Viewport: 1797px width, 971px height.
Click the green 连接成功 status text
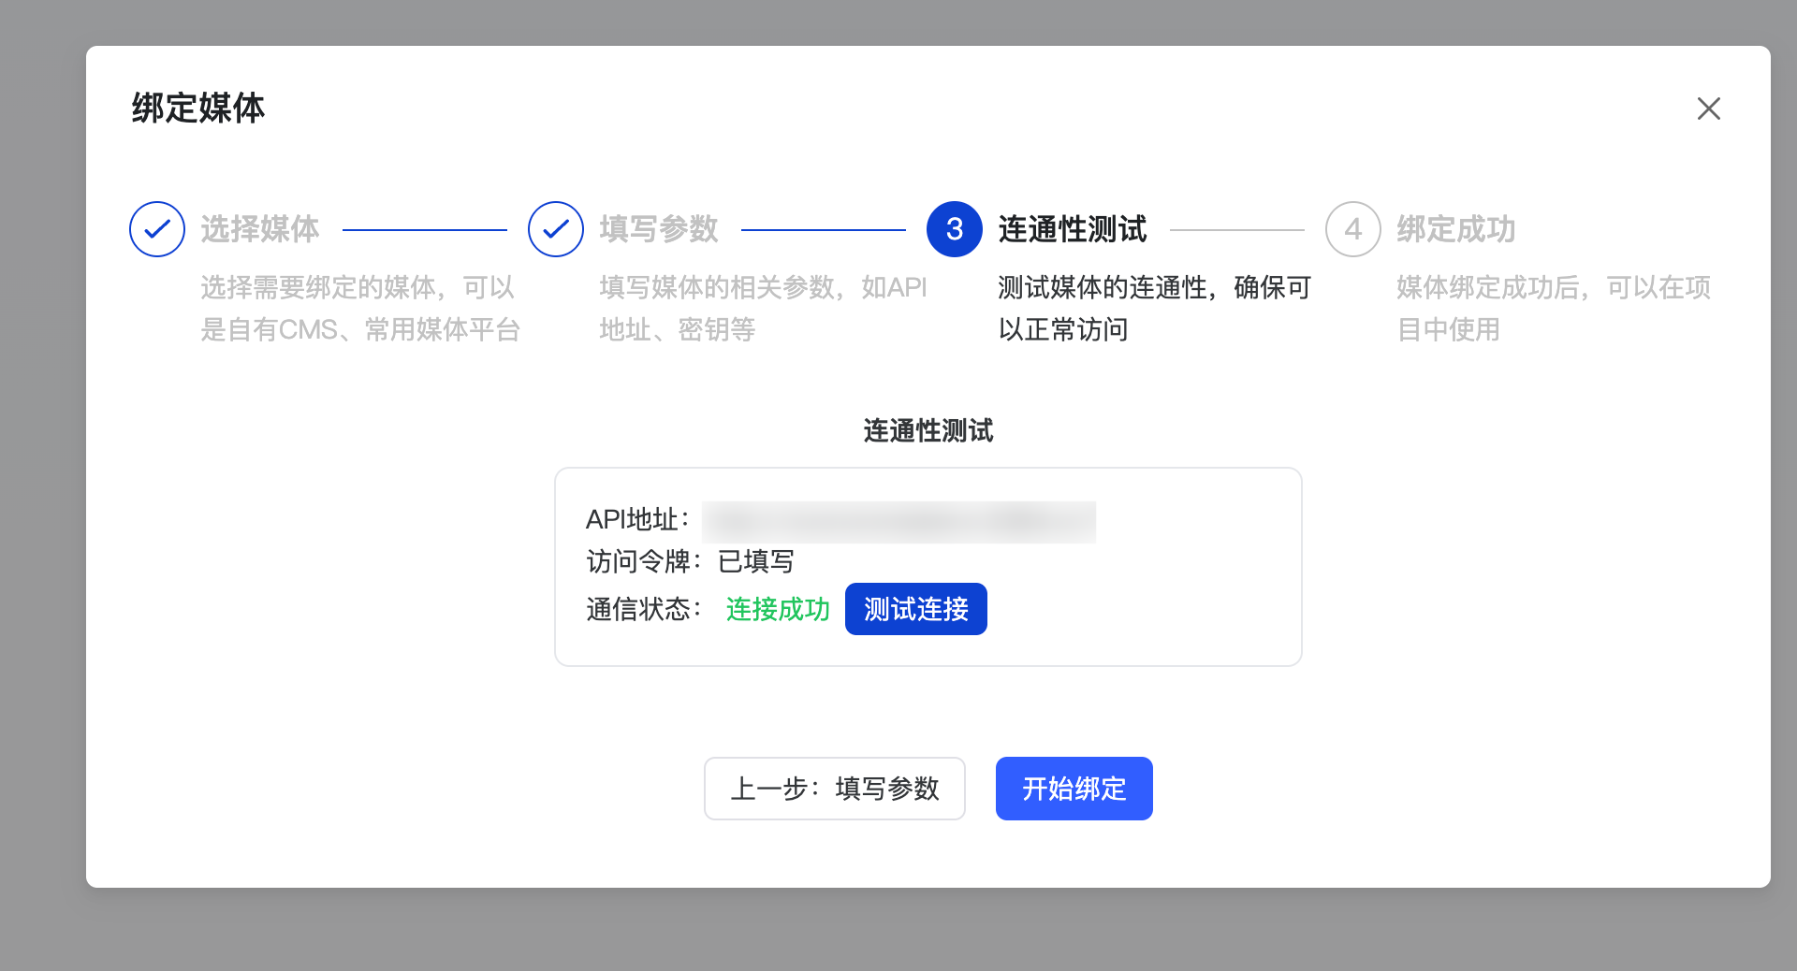pyautogui.click(x=778, y=609)
